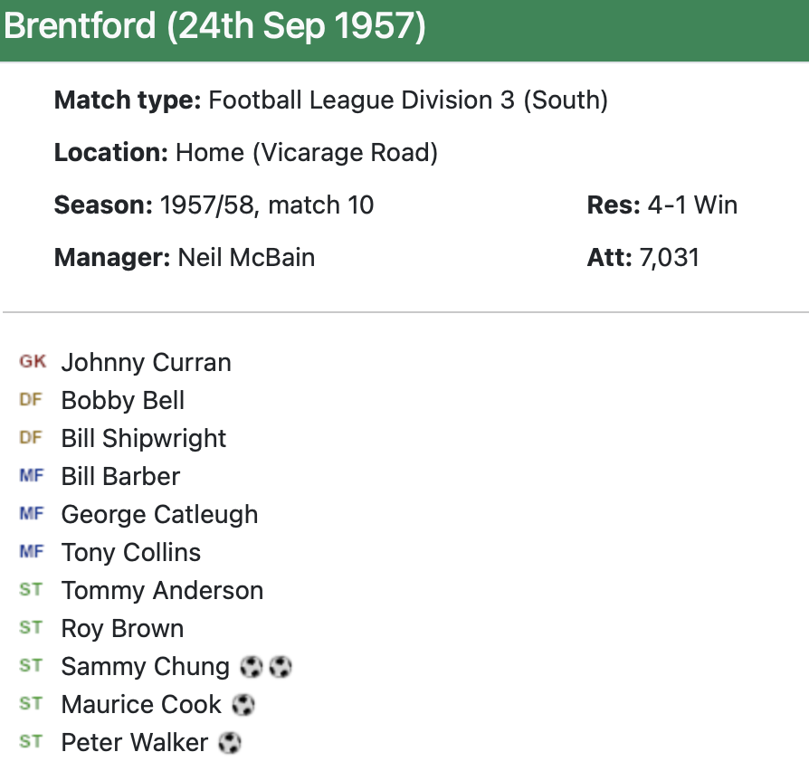Click Sammy Chung's first goal ball icon
The width and height of the screenshot is (809, 771).
pos(252,667)
